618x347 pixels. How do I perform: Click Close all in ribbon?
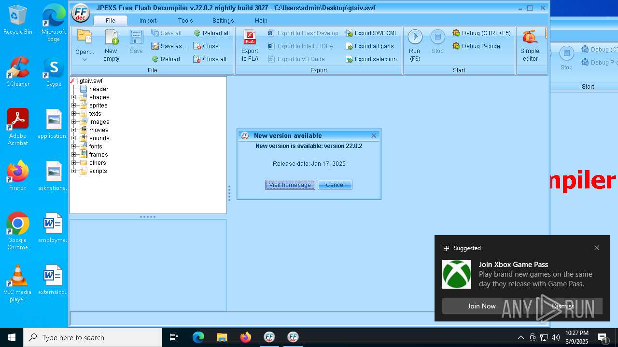[210, 59]
